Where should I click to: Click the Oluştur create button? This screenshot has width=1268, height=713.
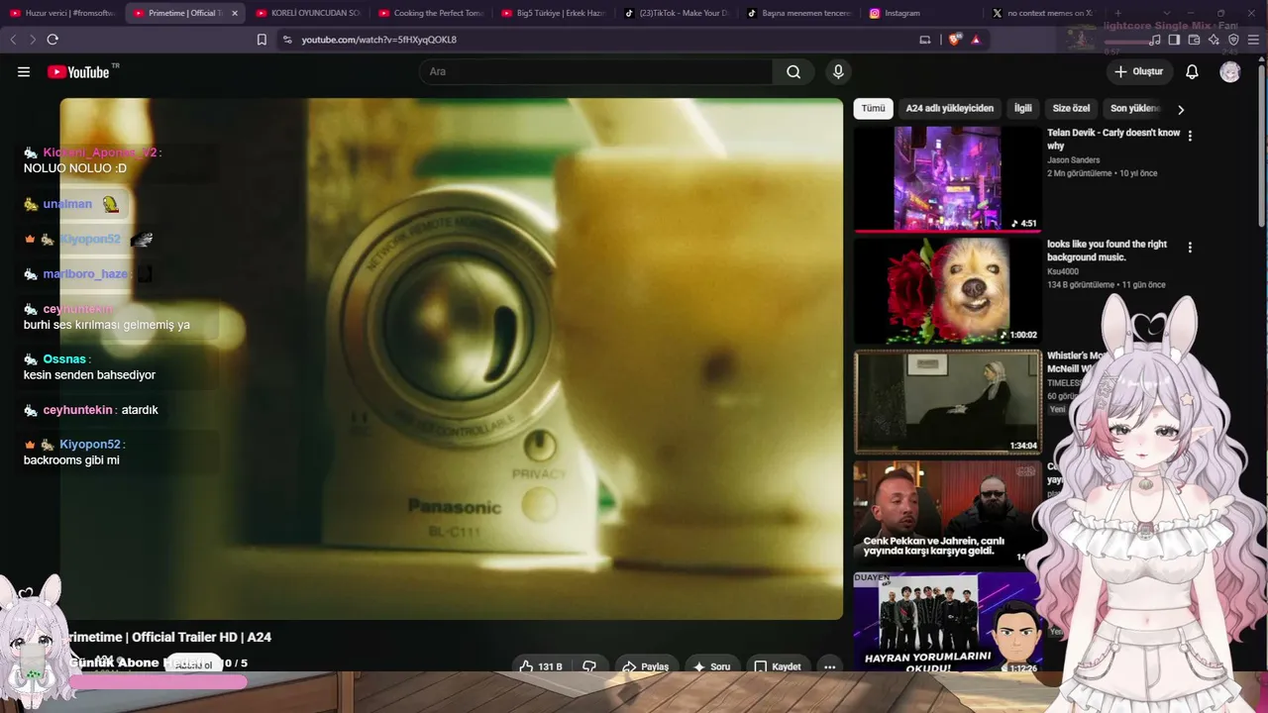point(1139,71)
